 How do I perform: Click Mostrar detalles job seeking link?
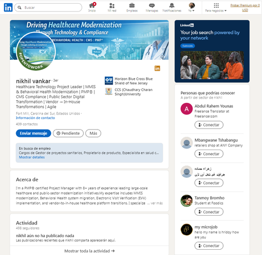(x=32, y=157)
